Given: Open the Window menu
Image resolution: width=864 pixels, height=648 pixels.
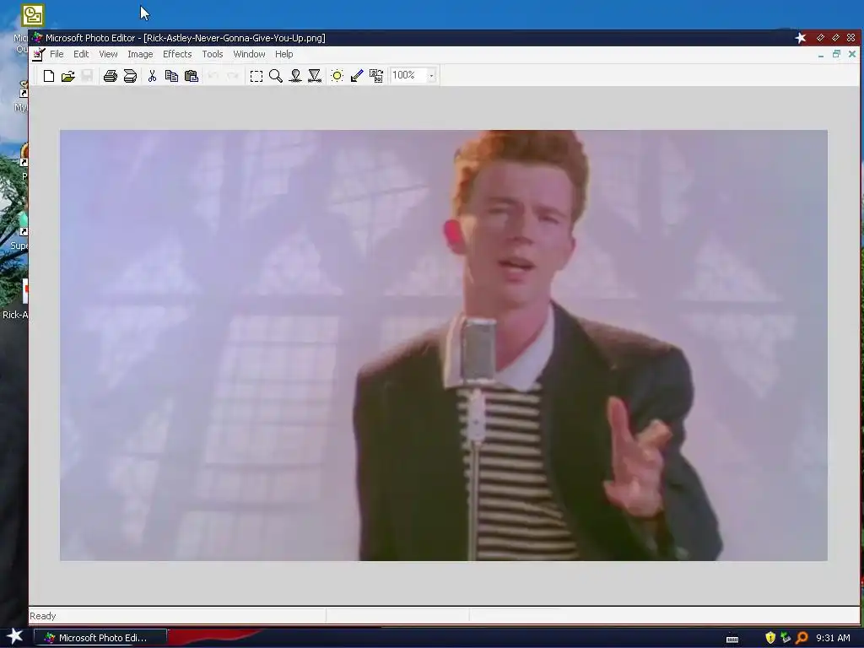Looking at the screenshot, I should pyautogui.click(x=249, y=54).
